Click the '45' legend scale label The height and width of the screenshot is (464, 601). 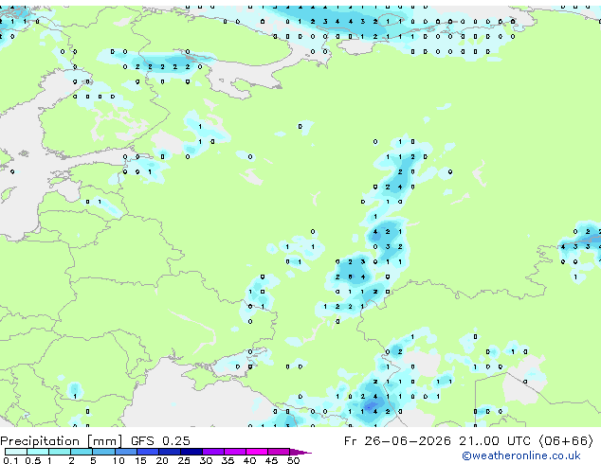271,460
